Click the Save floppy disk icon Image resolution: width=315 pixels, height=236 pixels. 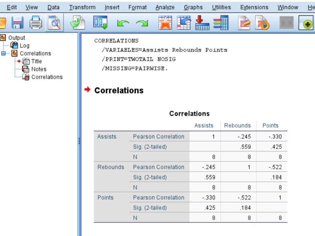(x=17, y=23)
